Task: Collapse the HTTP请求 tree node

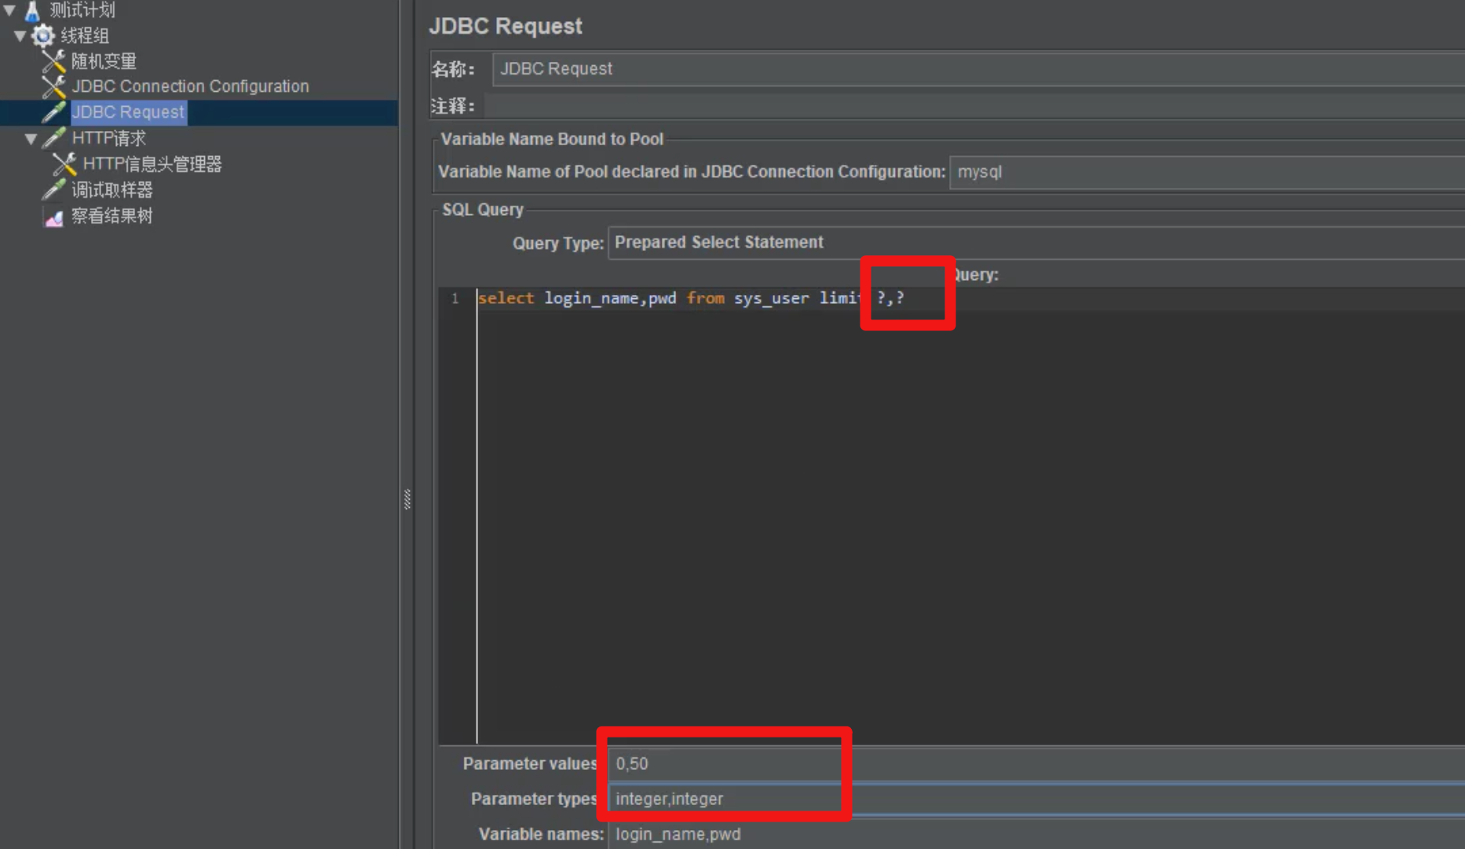Action: point(31,139)
